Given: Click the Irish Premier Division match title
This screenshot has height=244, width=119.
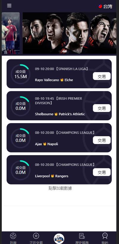Looking at the screenshot, I should point(59,101).
